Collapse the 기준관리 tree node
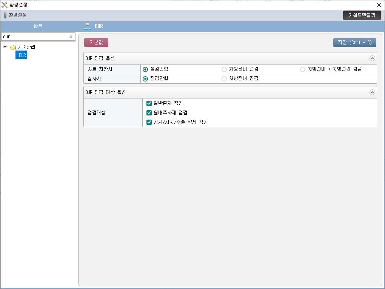This screenshot has height=289, width=385. click(5, 47)
